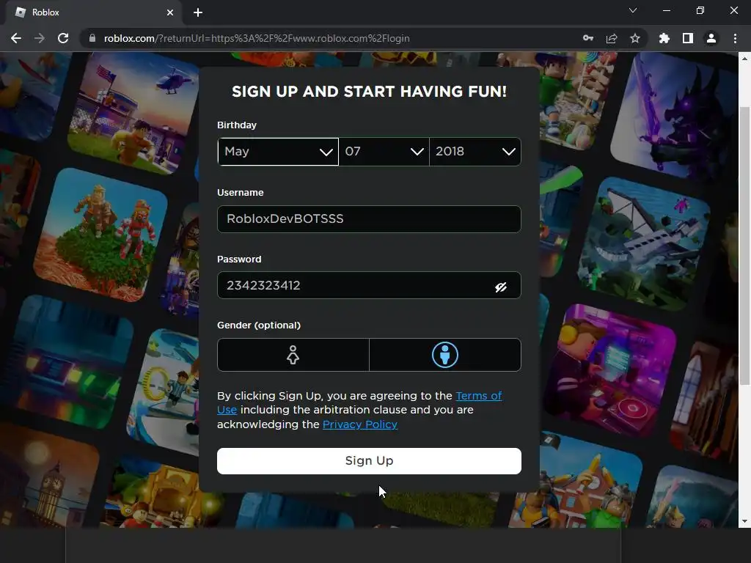This screenshot has width=751, height=563.
Task: Open saved passwords key icon
Action: pos(588,38)
